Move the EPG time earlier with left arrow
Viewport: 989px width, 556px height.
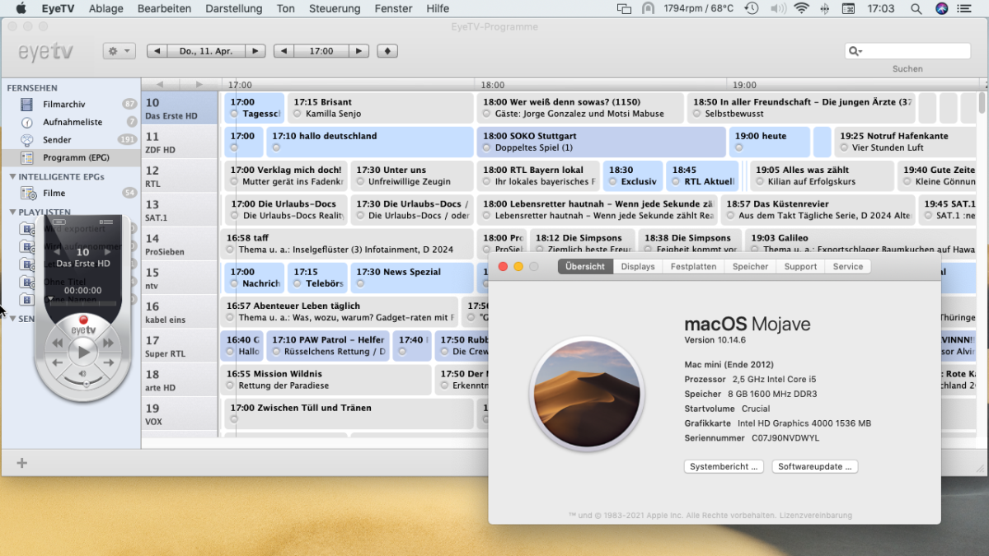point(284,51)
